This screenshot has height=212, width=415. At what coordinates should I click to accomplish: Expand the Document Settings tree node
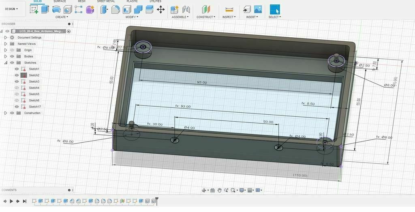click(x=6, y=38)
